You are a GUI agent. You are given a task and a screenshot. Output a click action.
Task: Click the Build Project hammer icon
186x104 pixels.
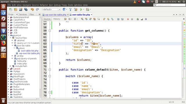[70, 10]
